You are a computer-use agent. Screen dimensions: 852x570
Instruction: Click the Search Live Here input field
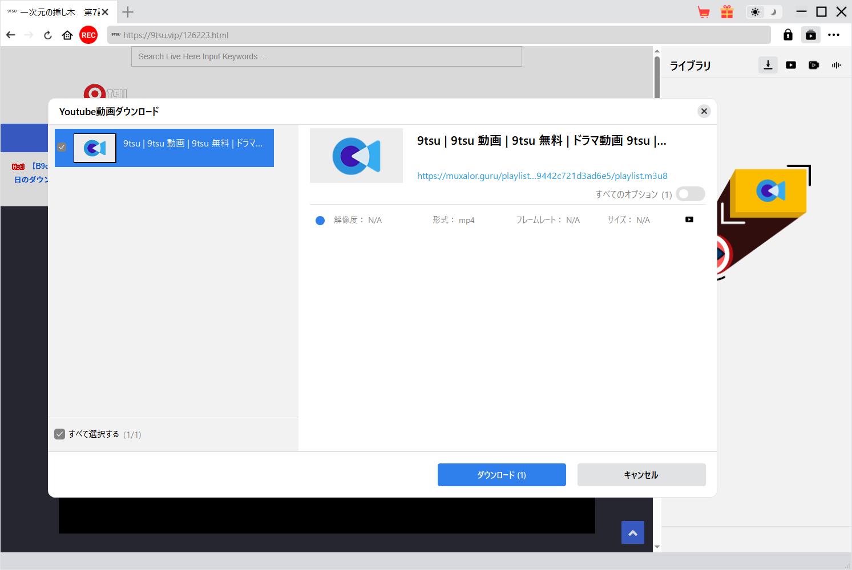pyautogui.click(x=326, y=56)
